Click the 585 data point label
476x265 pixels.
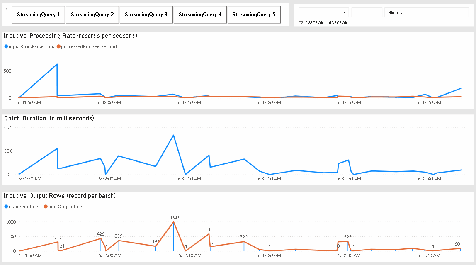(x=209, y=229)
